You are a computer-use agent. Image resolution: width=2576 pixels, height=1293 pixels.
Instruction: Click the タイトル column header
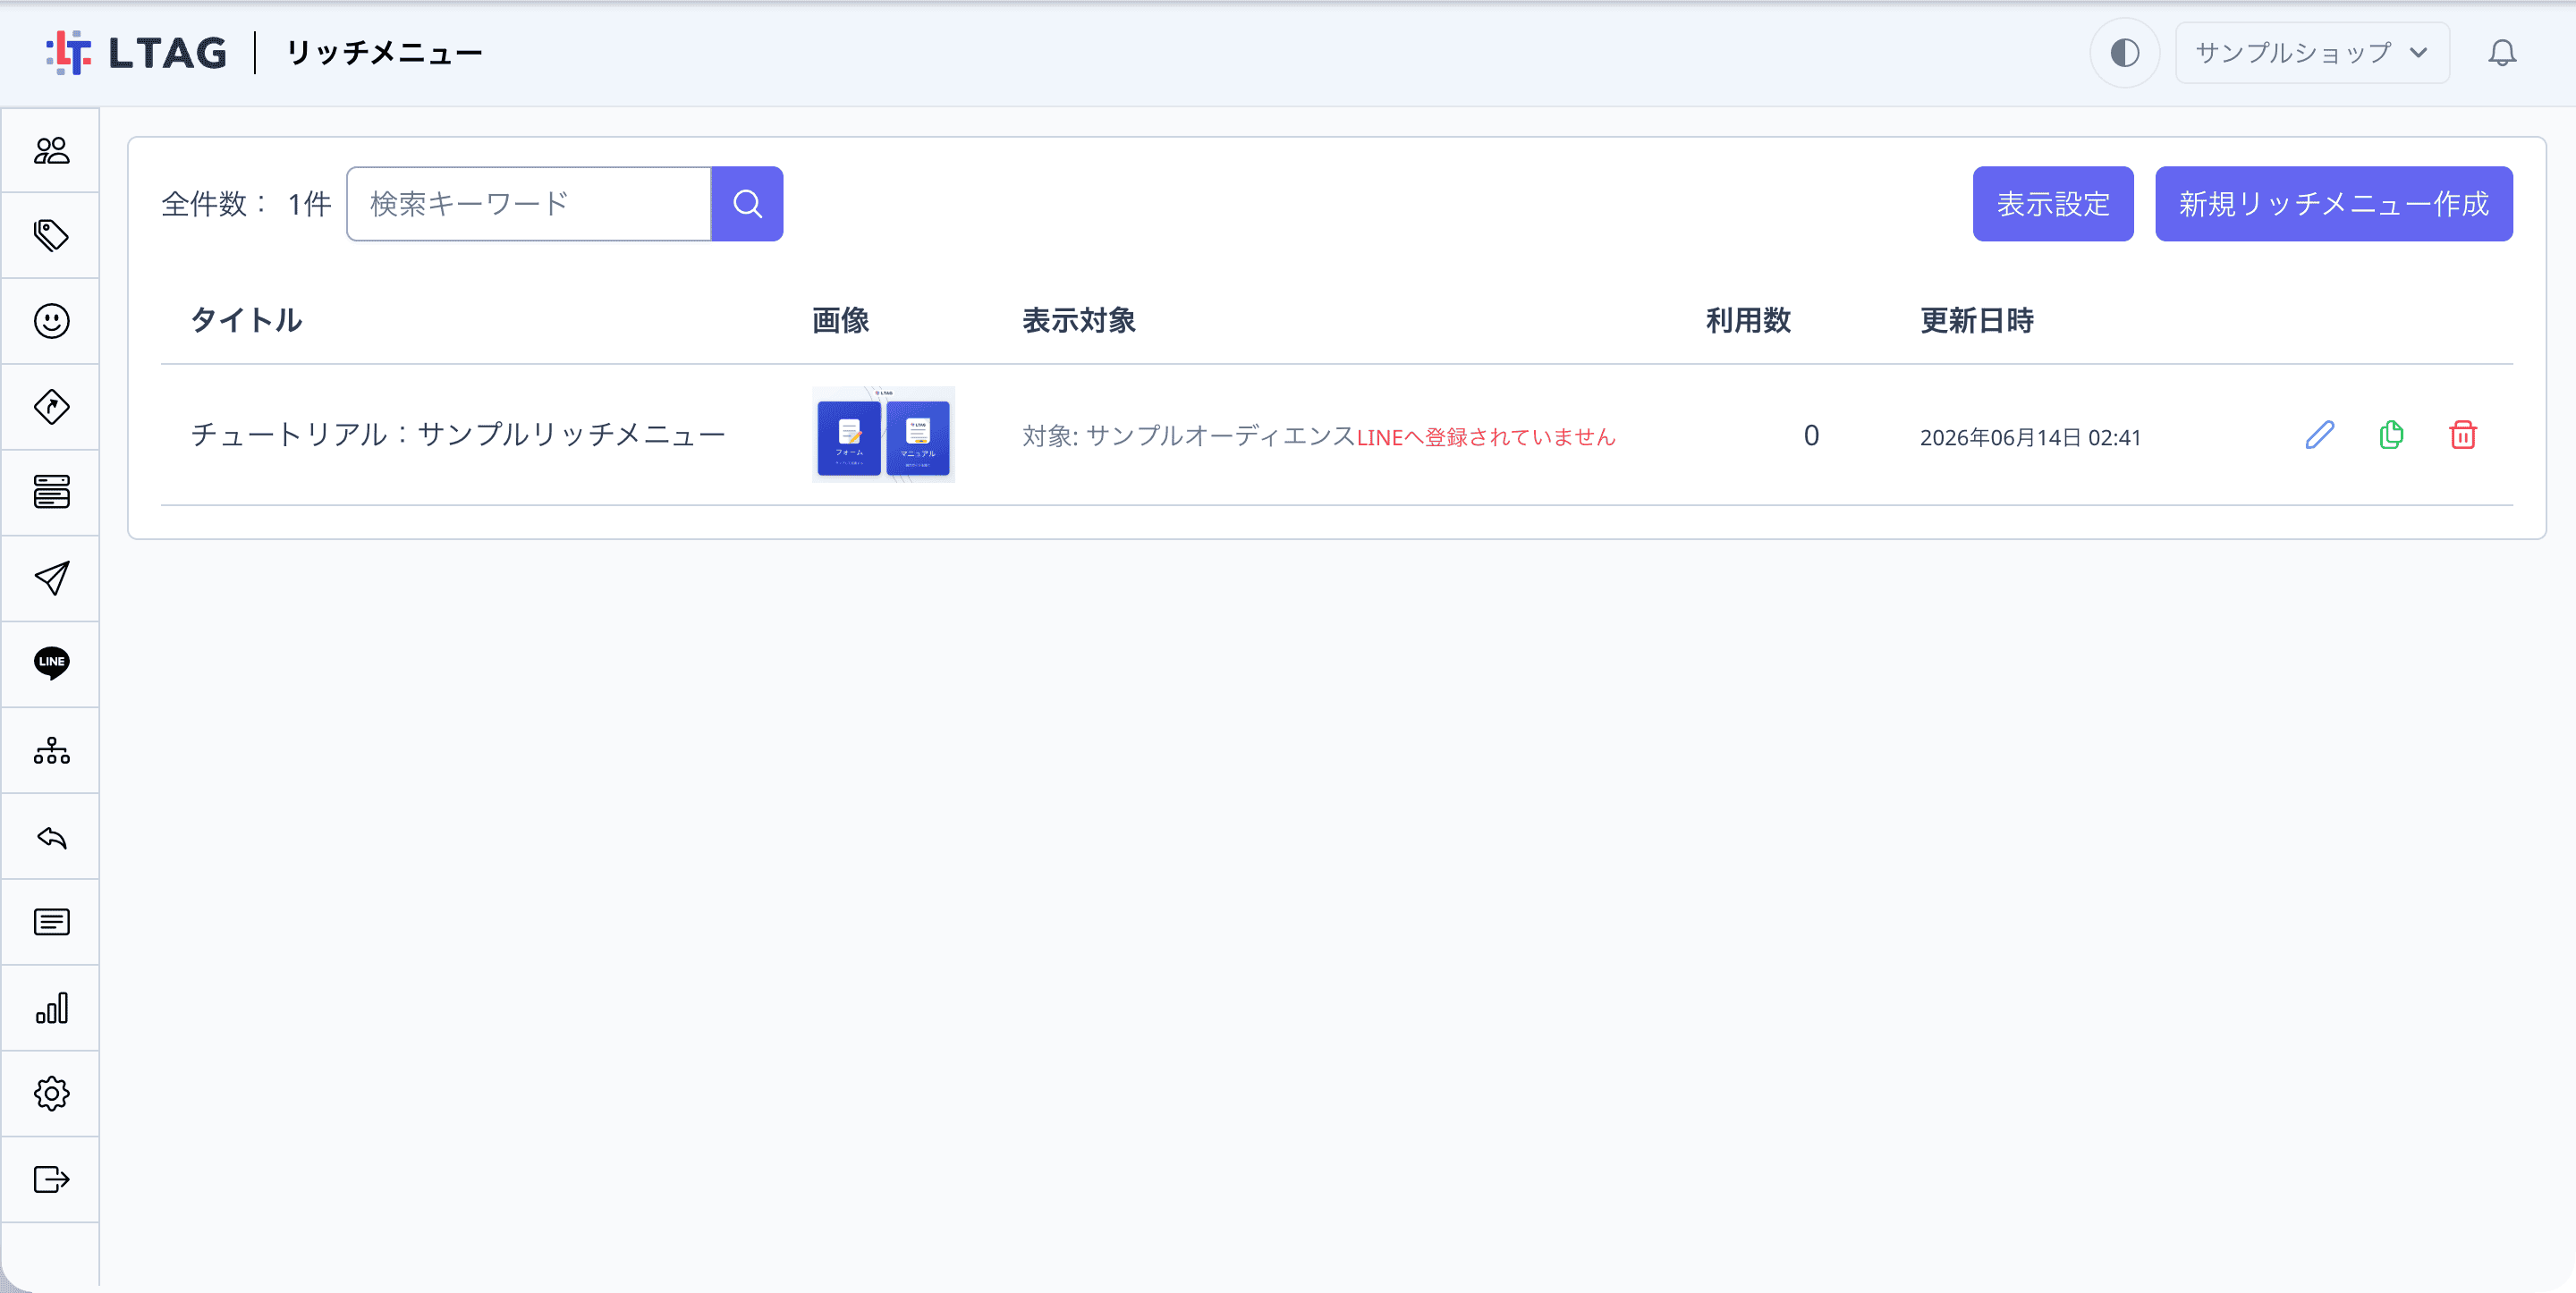246,320
